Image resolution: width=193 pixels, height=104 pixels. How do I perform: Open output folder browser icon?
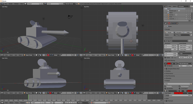(191, 84)
